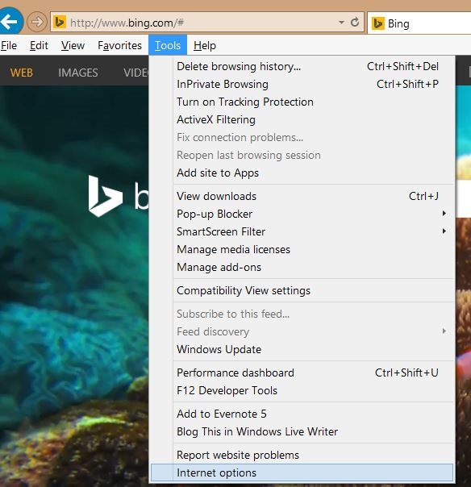Select Add site to Apps
This screenshot has height=487, width=471.
click(x=302, y=173)
